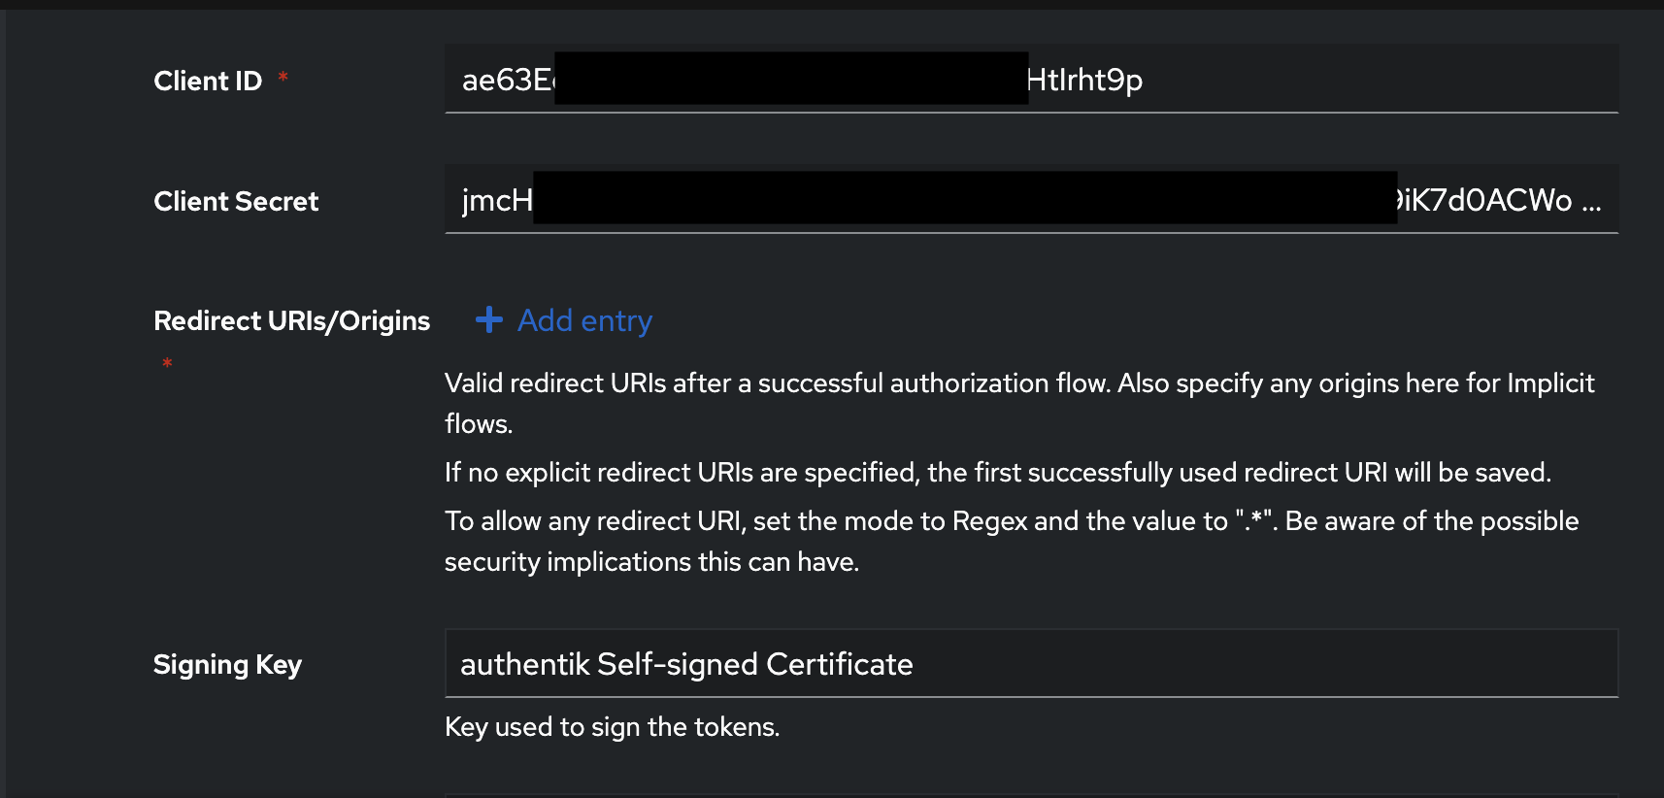The height and width of the screenshot is (798, 1664).
Task: Click the "Client Secret" field label
Action: point(236,201)
